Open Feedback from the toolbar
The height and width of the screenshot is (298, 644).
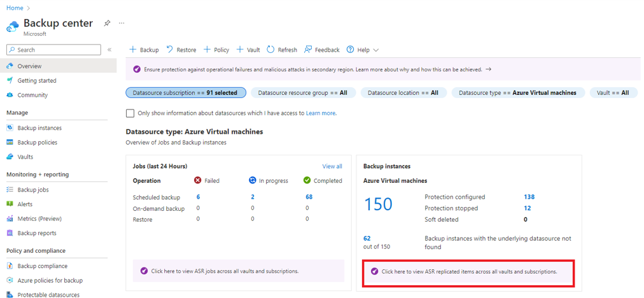pyautogui.click(x=321, y=50)
